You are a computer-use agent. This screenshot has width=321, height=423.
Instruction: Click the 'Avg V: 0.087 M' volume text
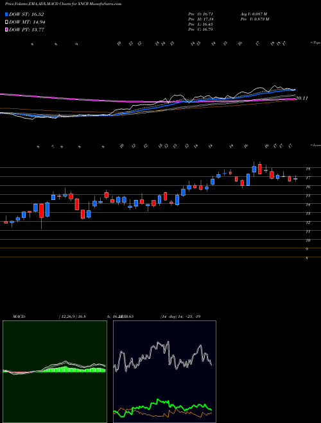tap(254, 13)
